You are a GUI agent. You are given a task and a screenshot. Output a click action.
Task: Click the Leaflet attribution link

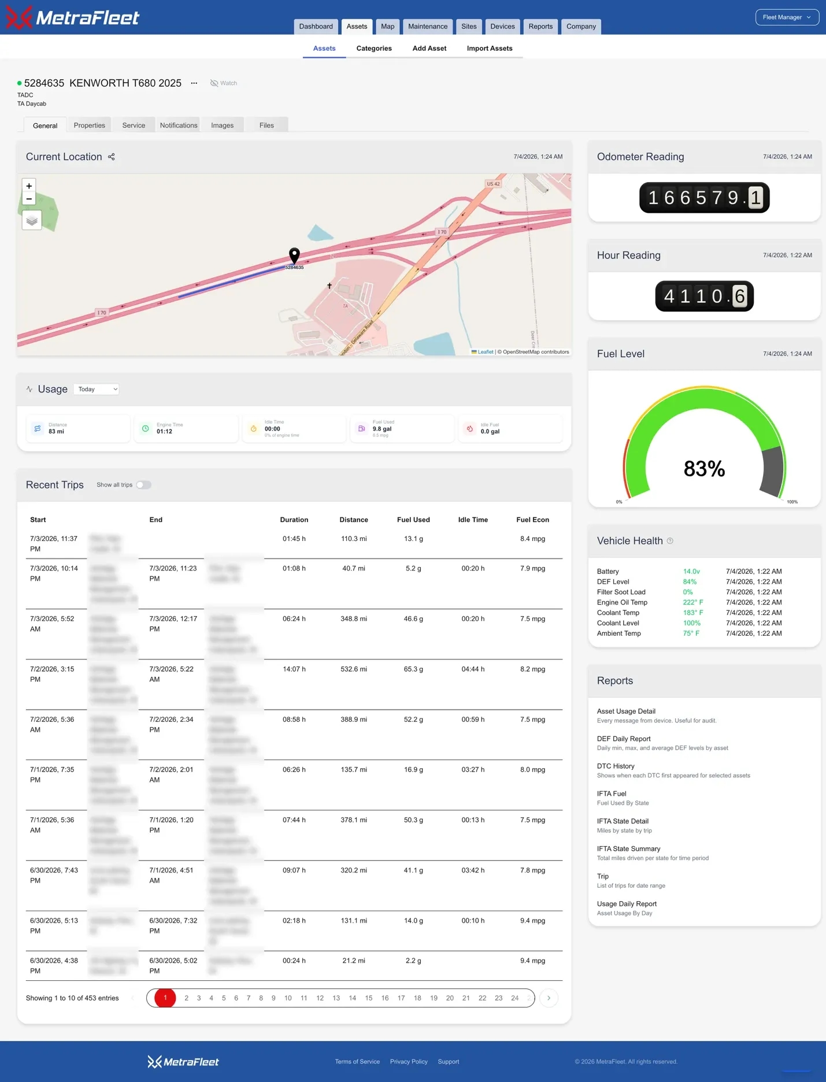pyautogui.click(x=486, y=352)
